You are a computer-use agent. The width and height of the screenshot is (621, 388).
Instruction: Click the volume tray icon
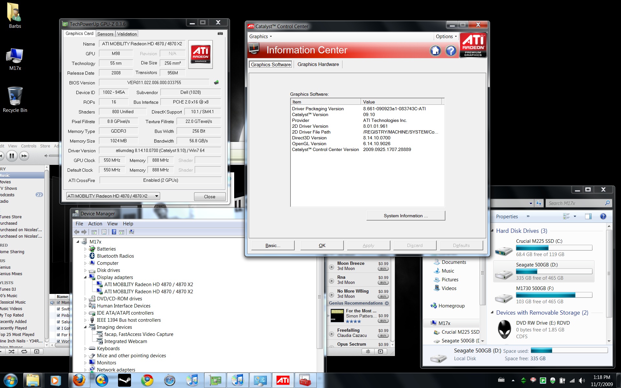582,381
